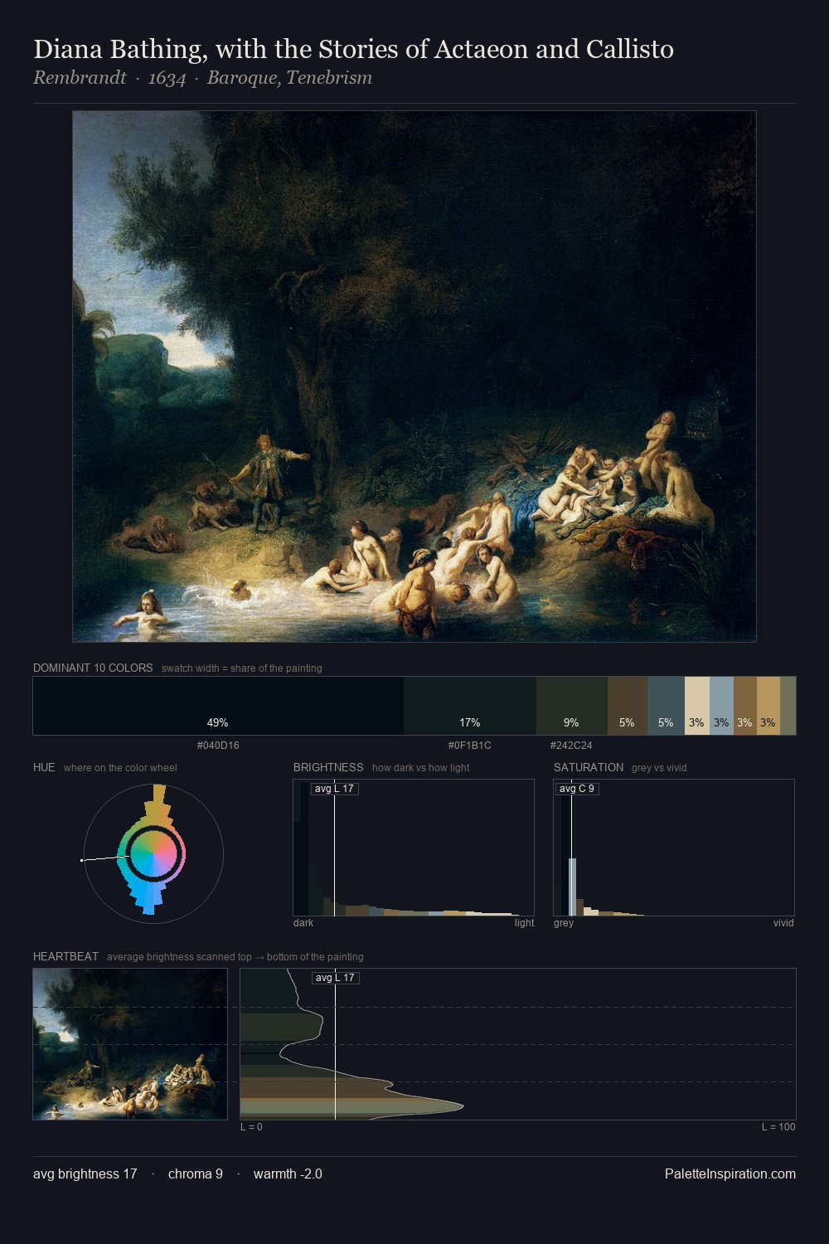
Task: Click the 'vivid' axis label under Saturation
Action: 783,923
